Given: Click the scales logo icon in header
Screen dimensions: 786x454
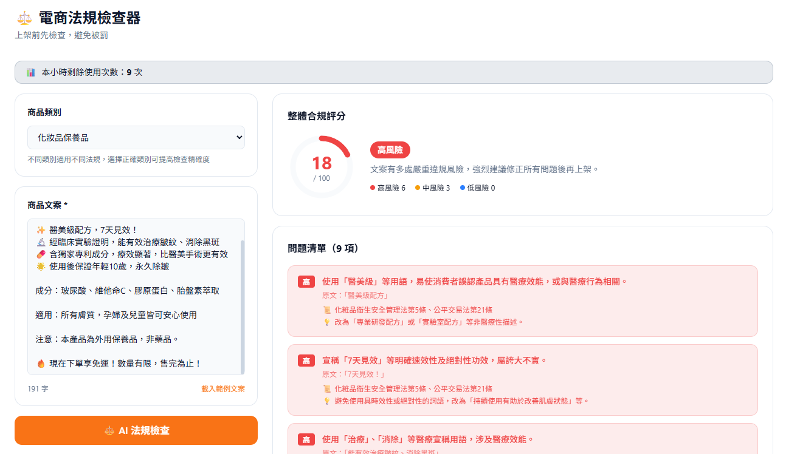Looking at the screenshot, I should 24,18.
